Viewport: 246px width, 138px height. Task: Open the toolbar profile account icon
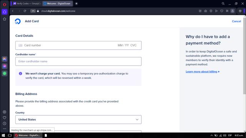(x=233, y=11)
